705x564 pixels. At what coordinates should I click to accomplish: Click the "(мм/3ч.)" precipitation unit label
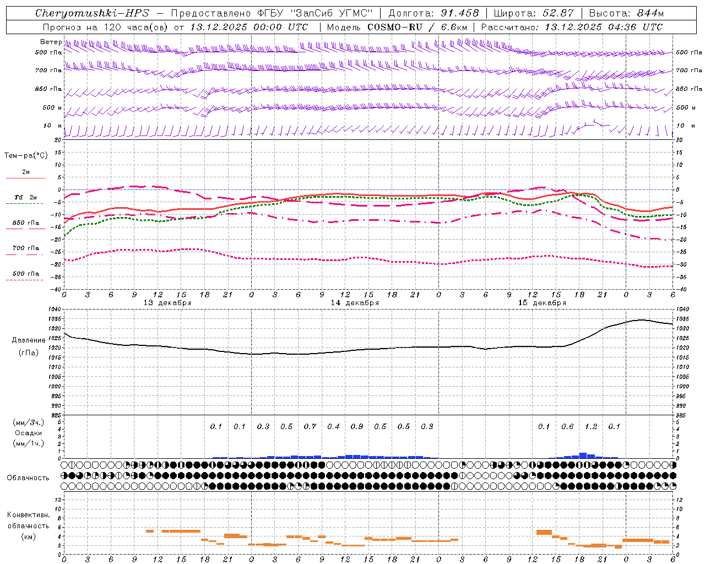(28, 422)
